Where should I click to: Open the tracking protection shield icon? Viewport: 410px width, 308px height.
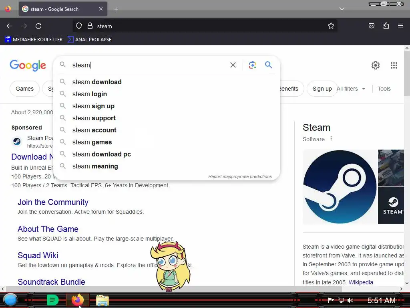coord(79,26)
